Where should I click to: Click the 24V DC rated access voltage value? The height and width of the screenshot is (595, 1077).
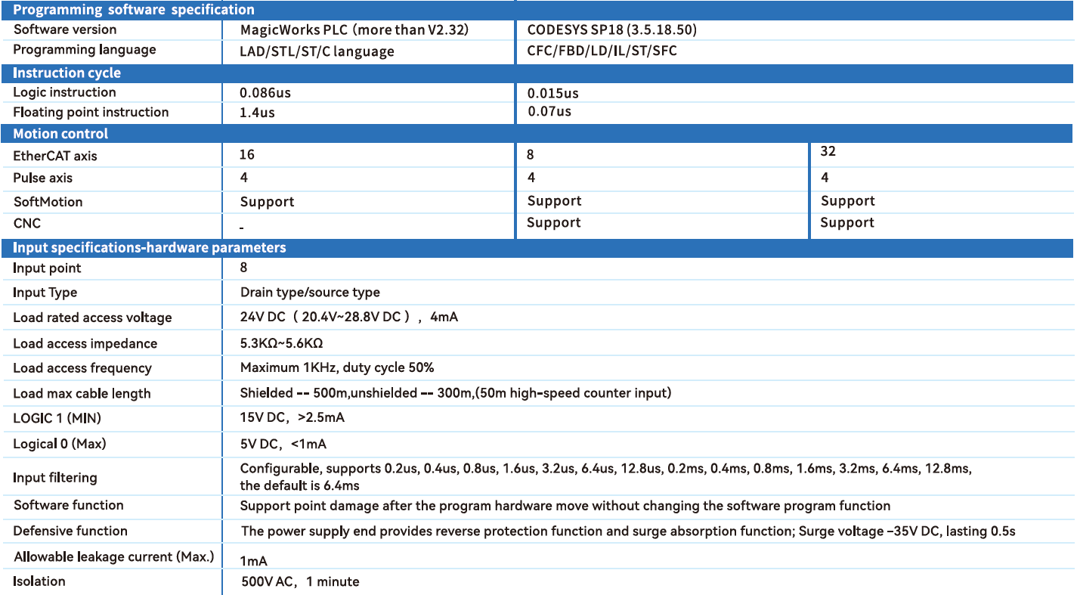click(348, 318)
